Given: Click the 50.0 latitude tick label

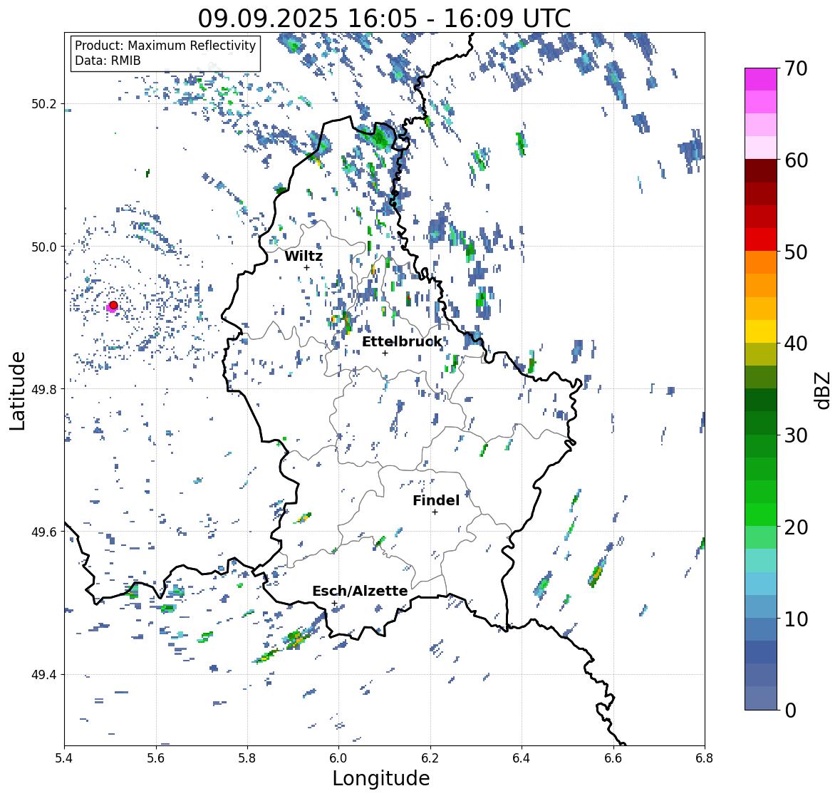Looking at the screenshot, I should 43,247.
